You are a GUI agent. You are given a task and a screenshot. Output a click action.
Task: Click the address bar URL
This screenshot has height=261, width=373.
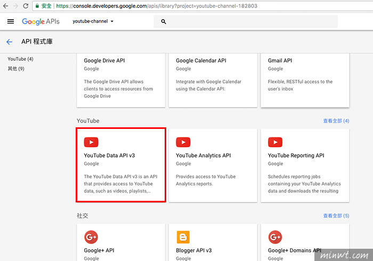click(x=157, y=6)
